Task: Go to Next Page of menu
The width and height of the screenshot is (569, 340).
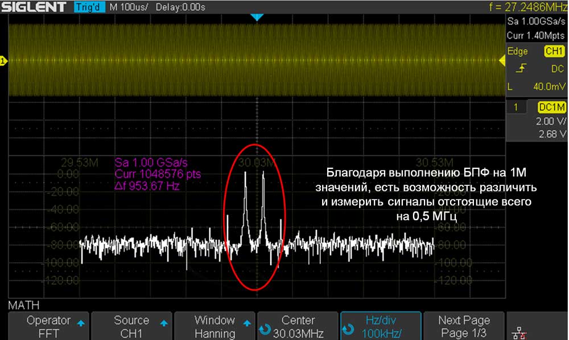Action: [464, 326]
